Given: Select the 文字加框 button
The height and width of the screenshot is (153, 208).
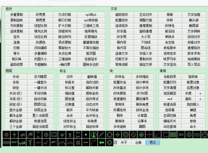Looking at the screenshot, I should [194, 15].
